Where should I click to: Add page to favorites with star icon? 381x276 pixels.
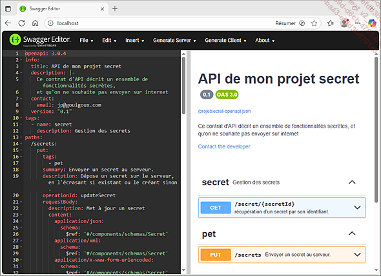(314, 23)
